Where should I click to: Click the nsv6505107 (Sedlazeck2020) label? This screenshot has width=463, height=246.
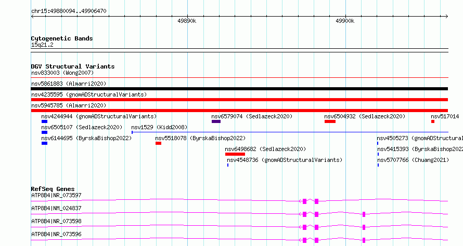tap(82, 127)
